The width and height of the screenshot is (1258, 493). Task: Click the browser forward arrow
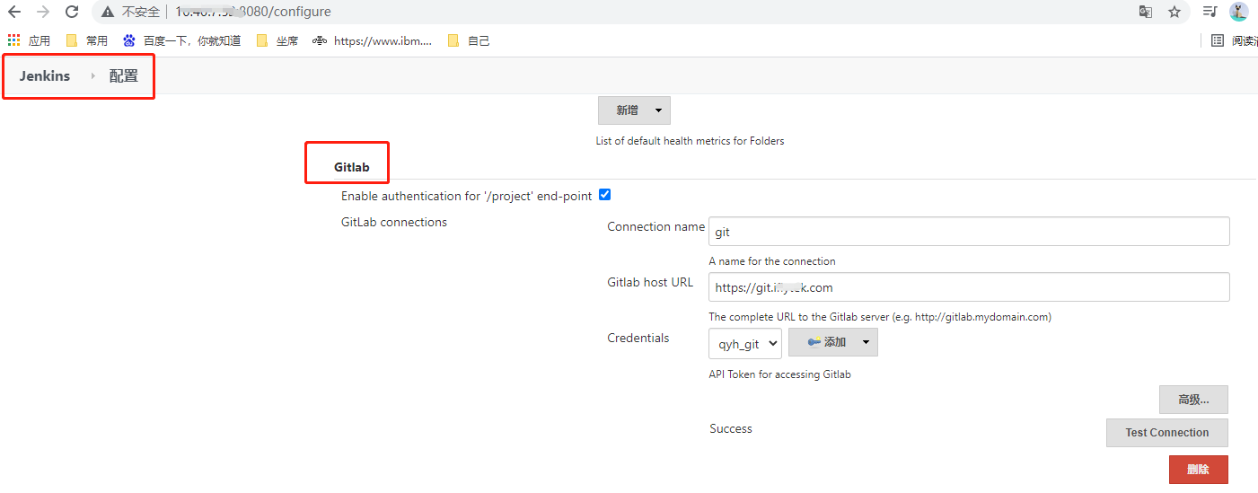(43, 13)
